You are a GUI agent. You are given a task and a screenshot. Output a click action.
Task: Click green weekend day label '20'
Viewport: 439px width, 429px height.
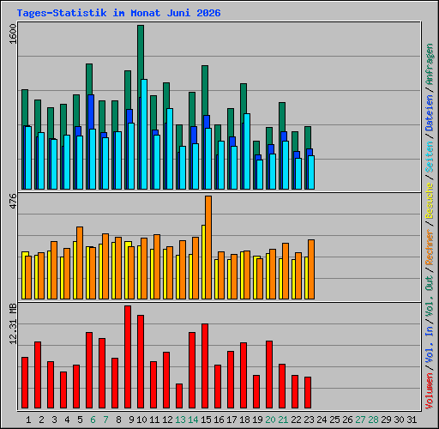(270, 420)
